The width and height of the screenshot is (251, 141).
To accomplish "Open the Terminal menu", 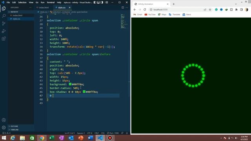I will click(51, 2).
